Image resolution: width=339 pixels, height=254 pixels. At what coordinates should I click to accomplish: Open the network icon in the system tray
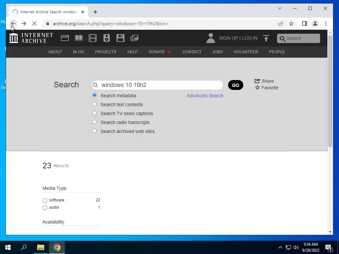click(288, 247)
